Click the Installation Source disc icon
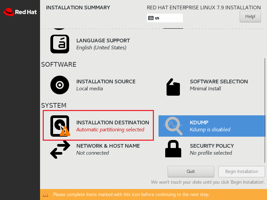 pos(60,85)
